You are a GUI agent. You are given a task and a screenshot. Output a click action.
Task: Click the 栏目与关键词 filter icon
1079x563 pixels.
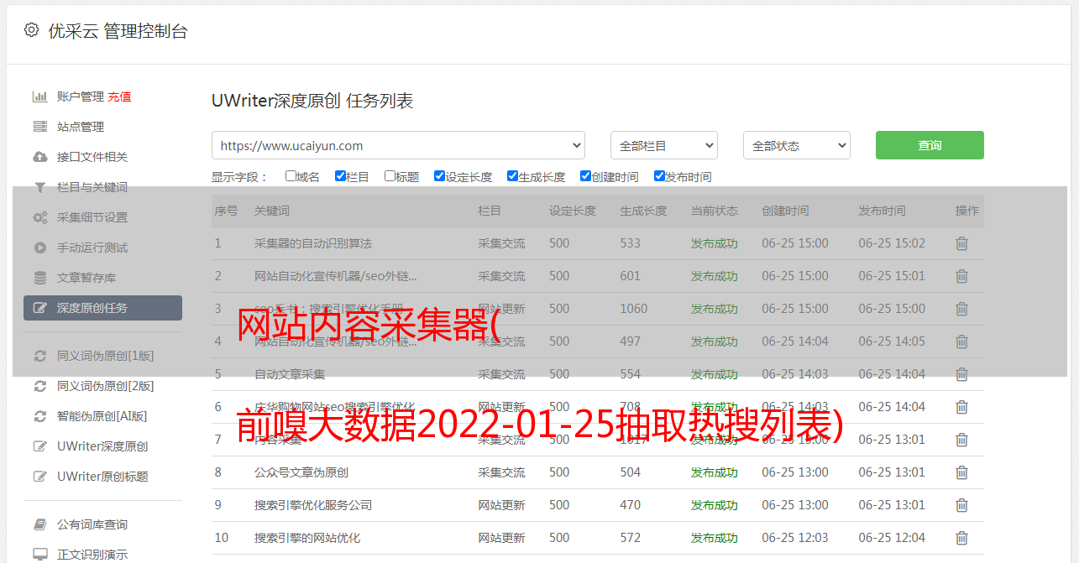pos(39,187)
